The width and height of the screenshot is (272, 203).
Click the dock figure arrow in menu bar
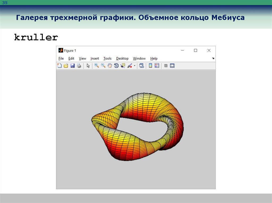coord(213,58)
